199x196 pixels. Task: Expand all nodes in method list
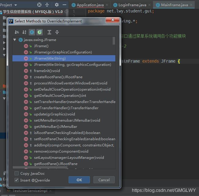click(49, 32)
